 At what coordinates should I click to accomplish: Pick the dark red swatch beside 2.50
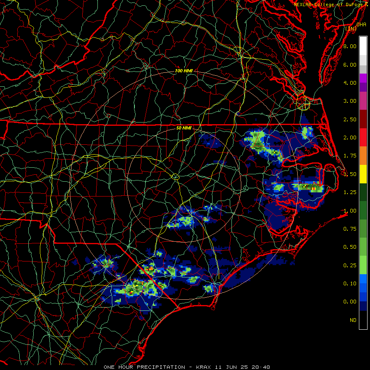tap(363, 119)
